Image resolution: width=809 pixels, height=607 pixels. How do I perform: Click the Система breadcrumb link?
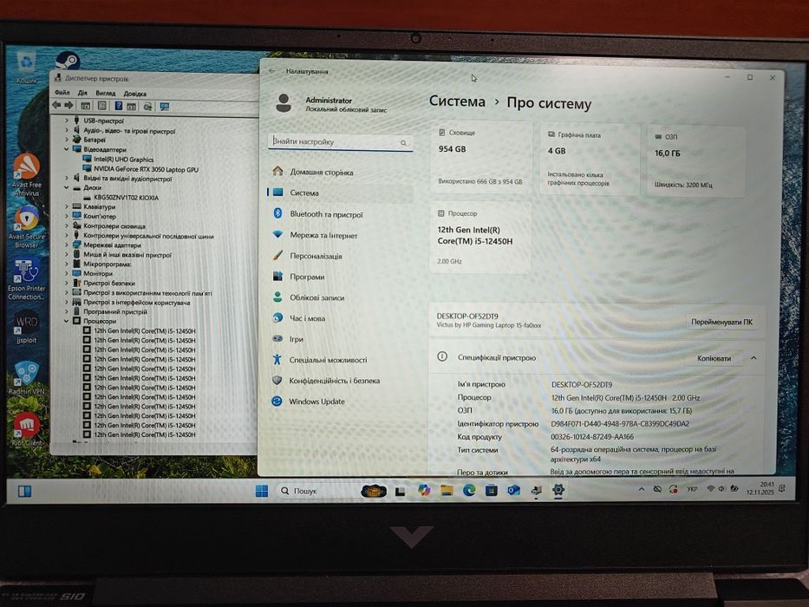(x=457, y=101)
